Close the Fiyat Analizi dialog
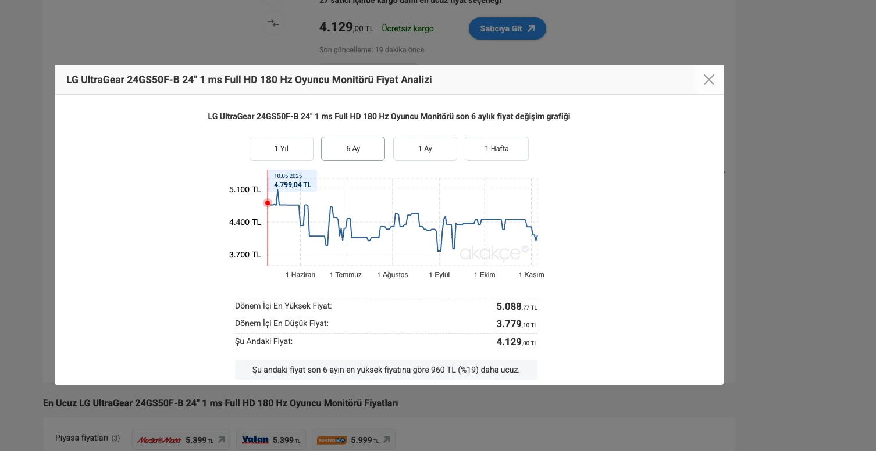This screenshot has height=451, width=876. click(708, 80)
